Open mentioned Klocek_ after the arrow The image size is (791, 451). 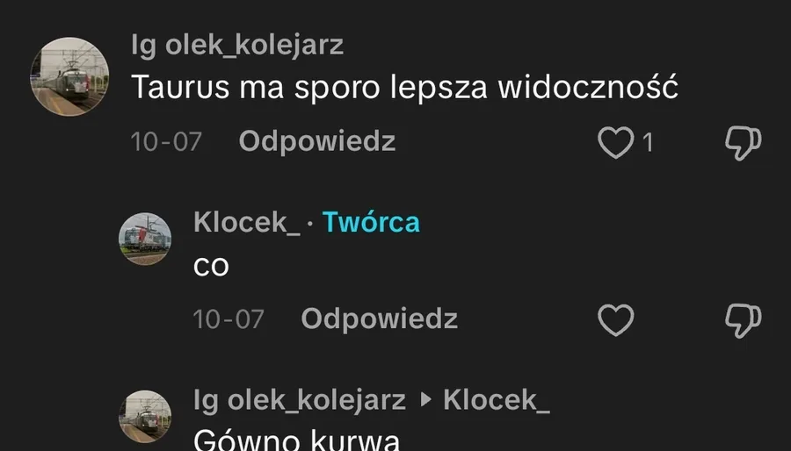(497, 400)
